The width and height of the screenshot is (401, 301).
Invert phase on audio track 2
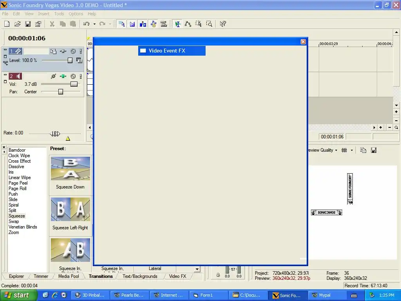pyautogui.click(x=53, y=76)
